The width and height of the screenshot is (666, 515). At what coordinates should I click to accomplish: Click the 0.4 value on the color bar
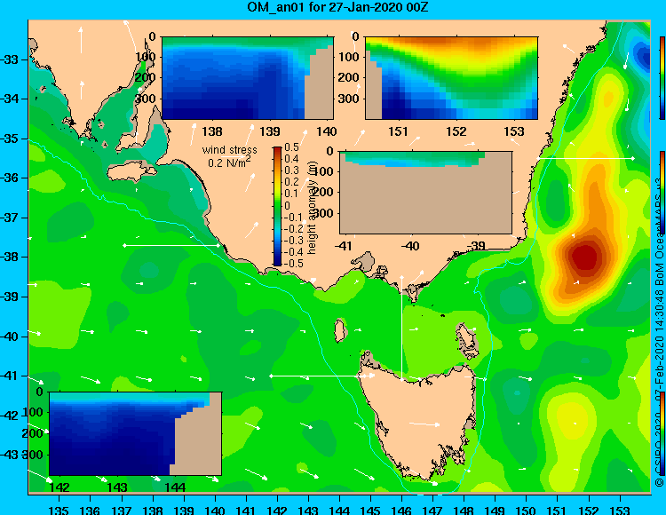[292, 159]
